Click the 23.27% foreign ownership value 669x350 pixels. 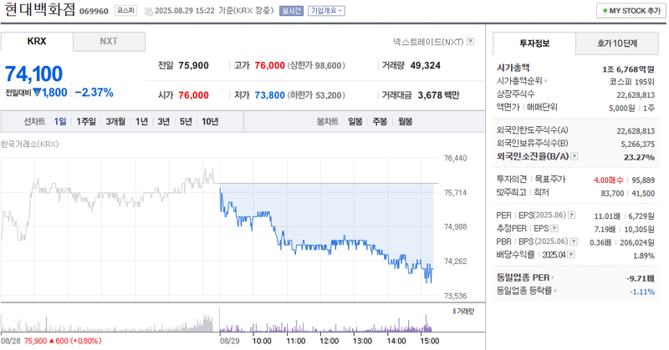click(x=639, y=157)
